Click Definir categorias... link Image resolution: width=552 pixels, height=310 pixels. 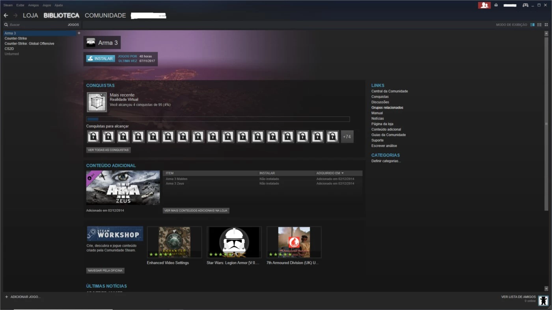pyautogui.click(x=386, y=161)
